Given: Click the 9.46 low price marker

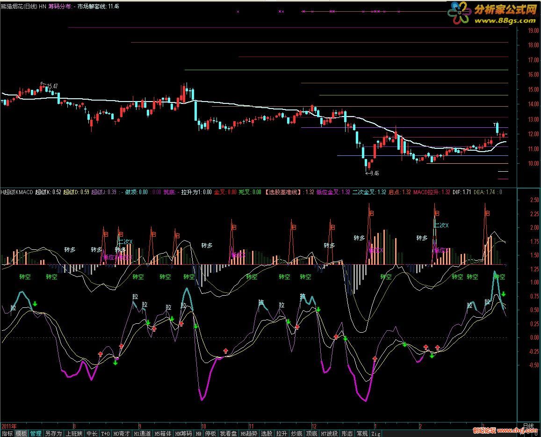Looking at the screenshot, I should (375, 173).
